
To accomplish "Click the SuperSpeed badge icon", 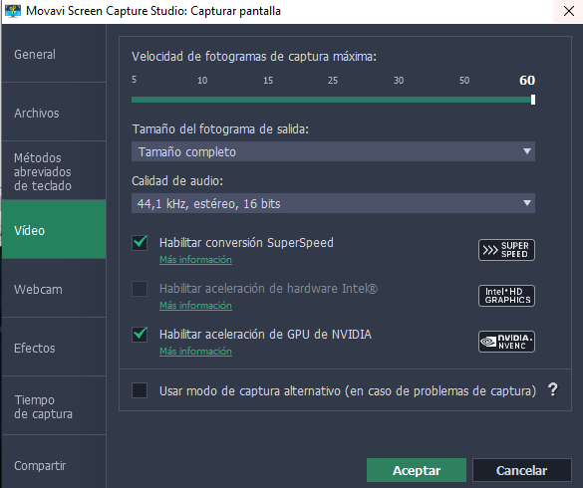I will 506,250.
